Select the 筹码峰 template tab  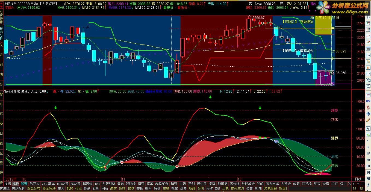pyautogui.click(x=131, y=184)
